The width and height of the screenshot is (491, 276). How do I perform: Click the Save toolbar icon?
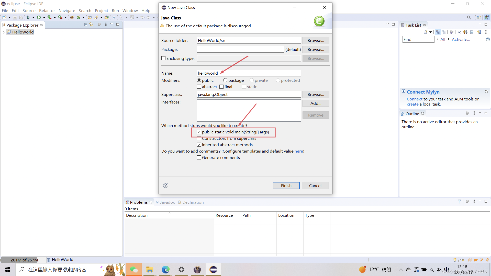click(x=15, y=17)
